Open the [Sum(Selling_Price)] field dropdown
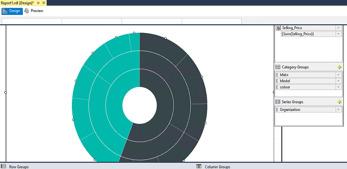Image resolution: width=347 pixels, height=169 pixels. 338,34
